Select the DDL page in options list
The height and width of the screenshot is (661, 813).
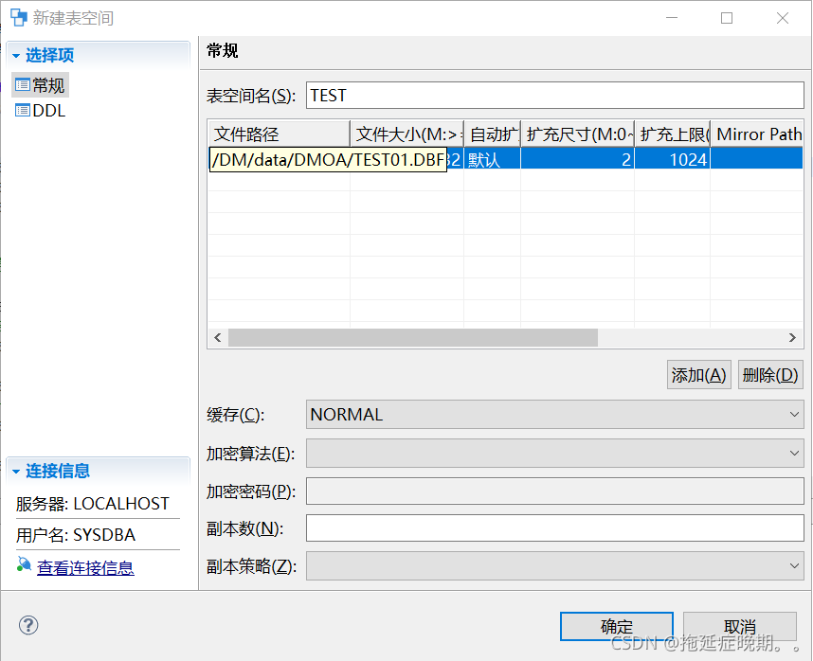click(41, 111)
